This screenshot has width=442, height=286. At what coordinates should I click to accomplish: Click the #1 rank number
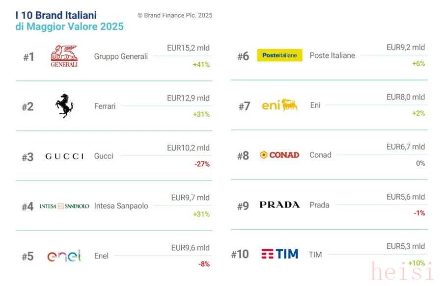pyautogui.click(x=28, y=57)
